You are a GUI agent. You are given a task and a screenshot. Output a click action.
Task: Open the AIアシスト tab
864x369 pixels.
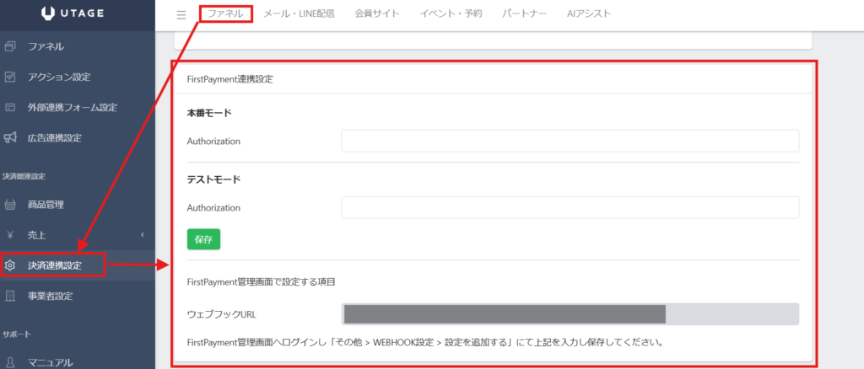click(589, 14)
